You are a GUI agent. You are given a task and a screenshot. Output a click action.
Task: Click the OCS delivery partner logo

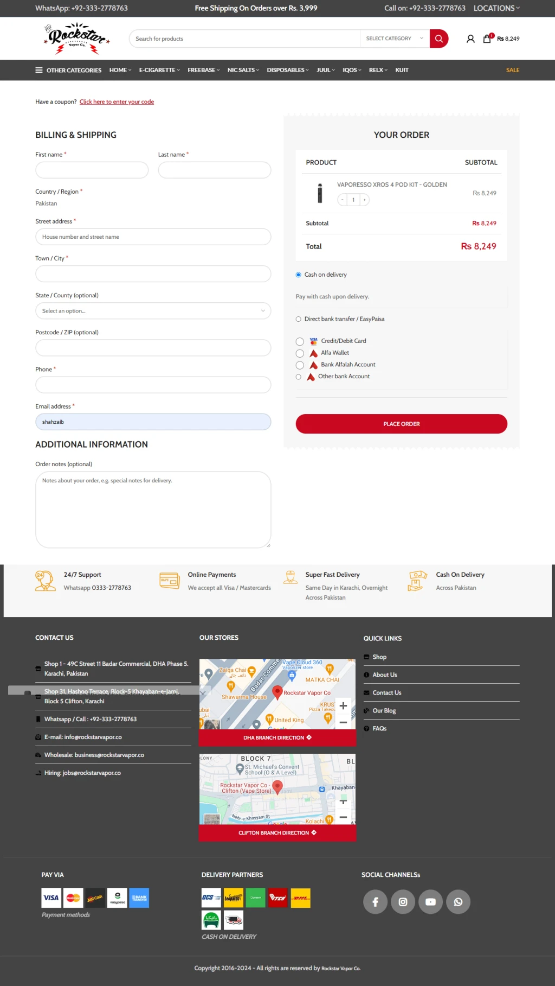tap(211, 898)
